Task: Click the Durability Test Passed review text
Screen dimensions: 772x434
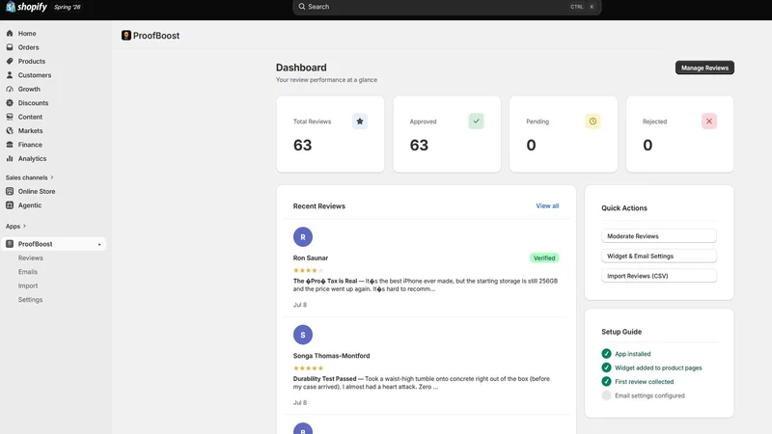Action: [422, 383]
